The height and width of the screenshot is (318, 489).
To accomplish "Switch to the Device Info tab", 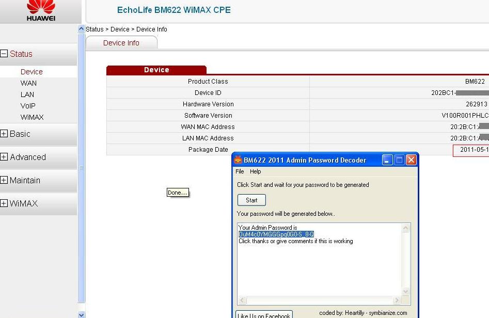I will [121, 43].
